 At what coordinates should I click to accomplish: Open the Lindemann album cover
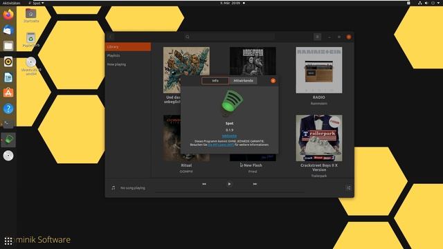click(253, 61)
